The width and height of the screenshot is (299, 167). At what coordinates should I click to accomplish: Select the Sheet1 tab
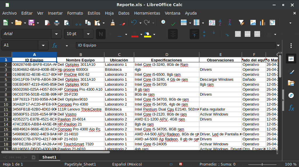point(49,157)
